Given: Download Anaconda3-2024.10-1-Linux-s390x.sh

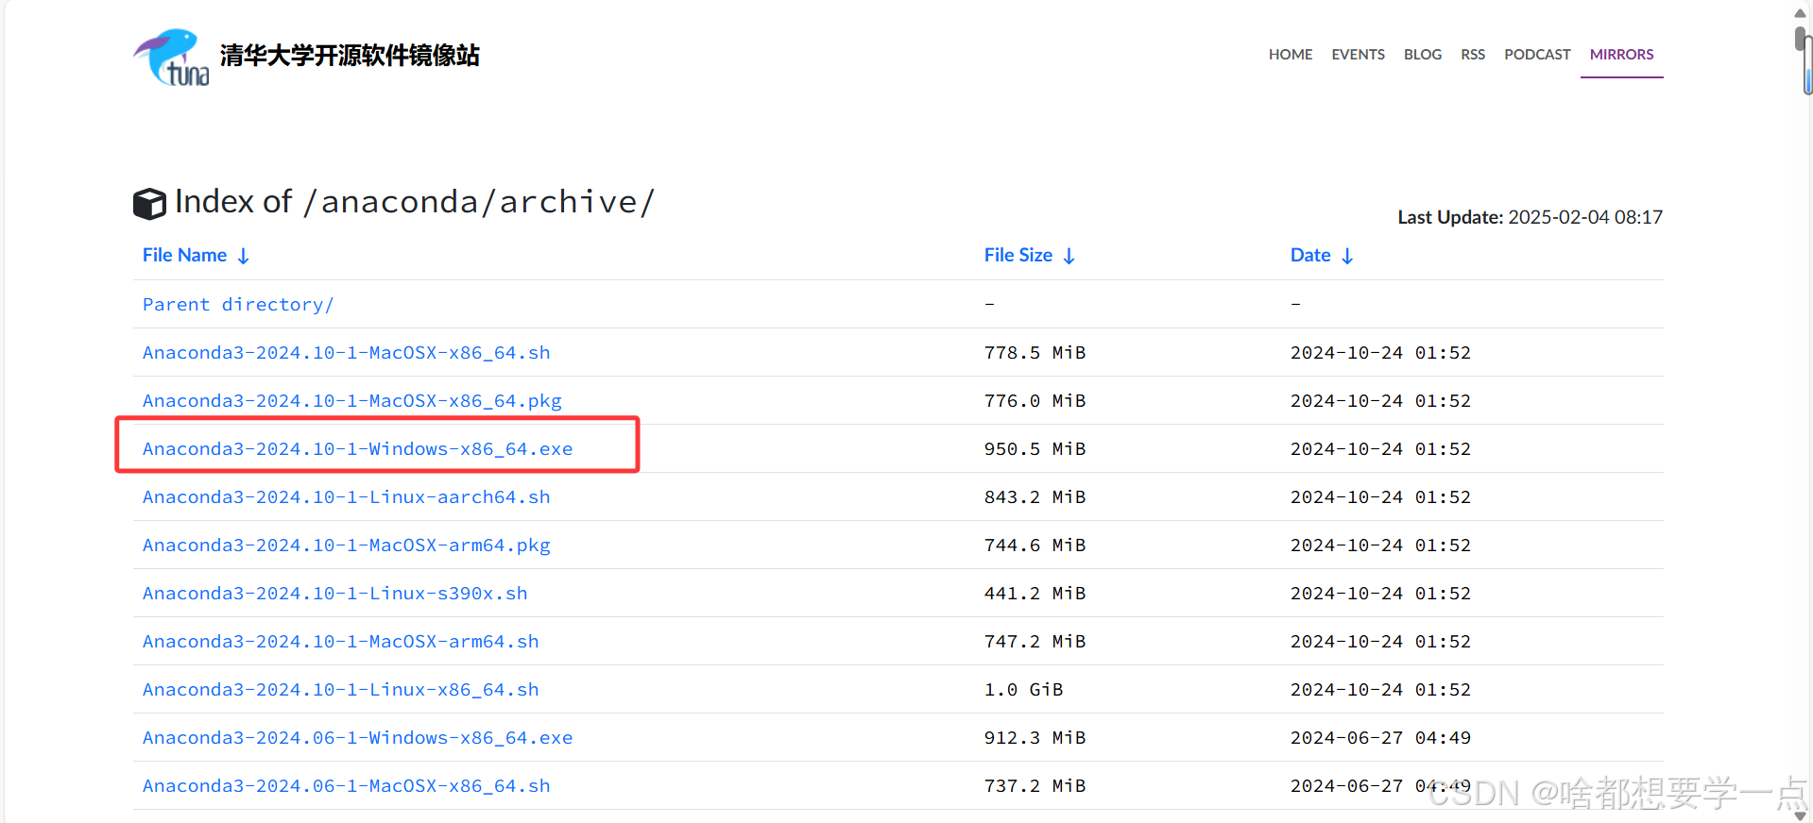Looking at the screenshot, I should 335,594.
